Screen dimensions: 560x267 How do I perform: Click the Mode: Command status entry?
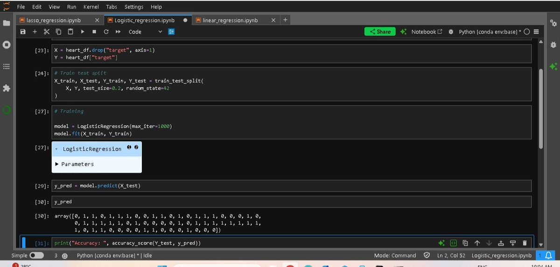tap(395, 255)
